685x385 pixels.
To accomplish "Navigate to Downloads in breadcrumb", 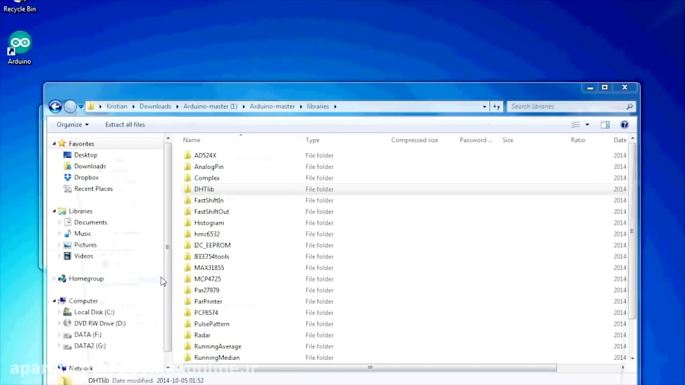I will [x=155, y=107].
